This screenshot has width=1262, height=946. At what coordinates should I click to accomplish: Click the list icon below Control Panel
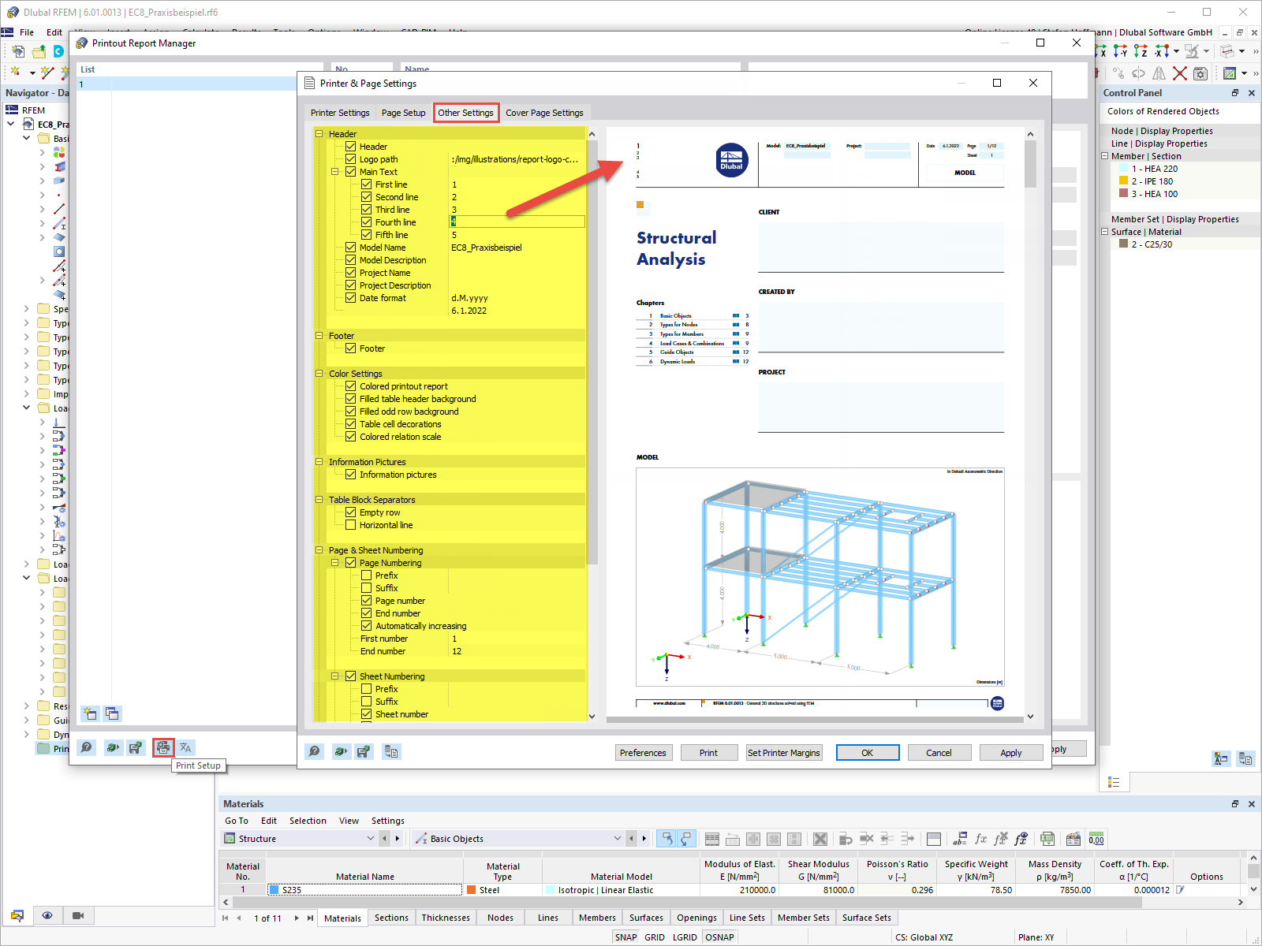tap(1114, 782)
